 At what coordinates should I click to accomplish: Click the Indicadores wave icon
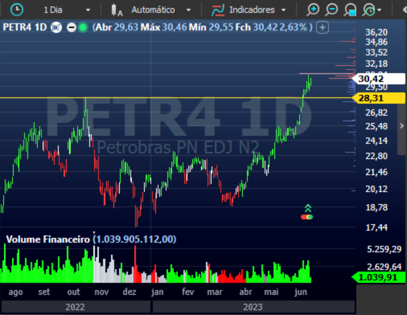(218, 10)
